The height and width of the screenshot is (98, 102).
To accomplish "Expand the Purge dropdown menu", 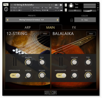I will click(58, 8).
